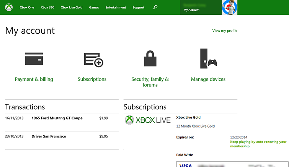Click the 12 Month Xbox Live Gold text
Screen dimensions: 289x167
[x=195, y=126]
